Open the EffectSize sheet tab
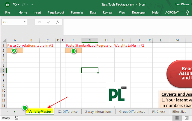The height and width of the screenshot is (121, 192). [179, 111]
